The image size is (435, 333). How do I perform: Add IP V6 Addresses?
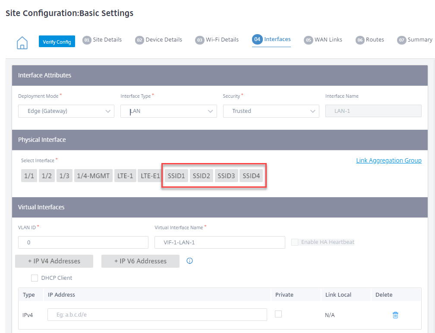point(140,261)
